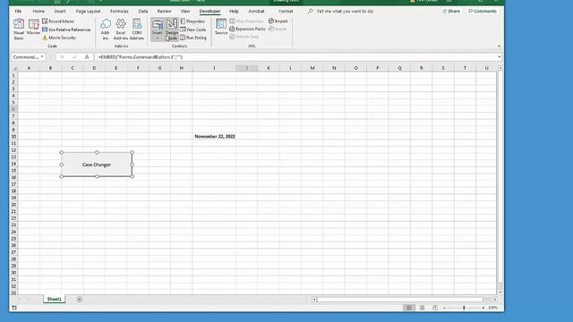Click the Share button
The image size is (573, 322).
click(451, 11)
